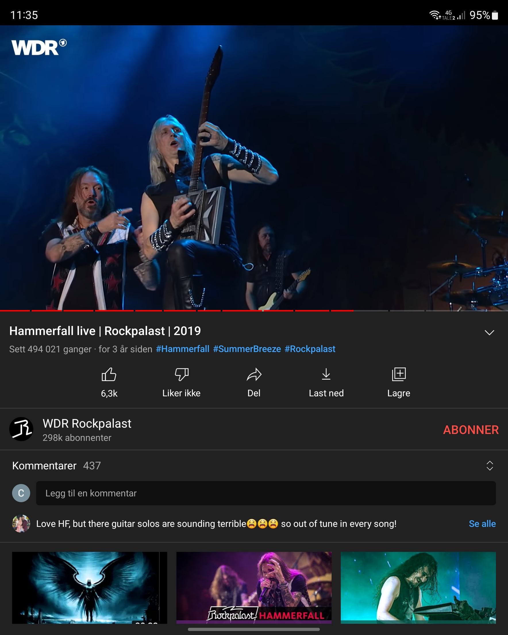Screen dimensions: 508x635
Task: Tap the Del share arrow icon
Action: coord(254,374)
